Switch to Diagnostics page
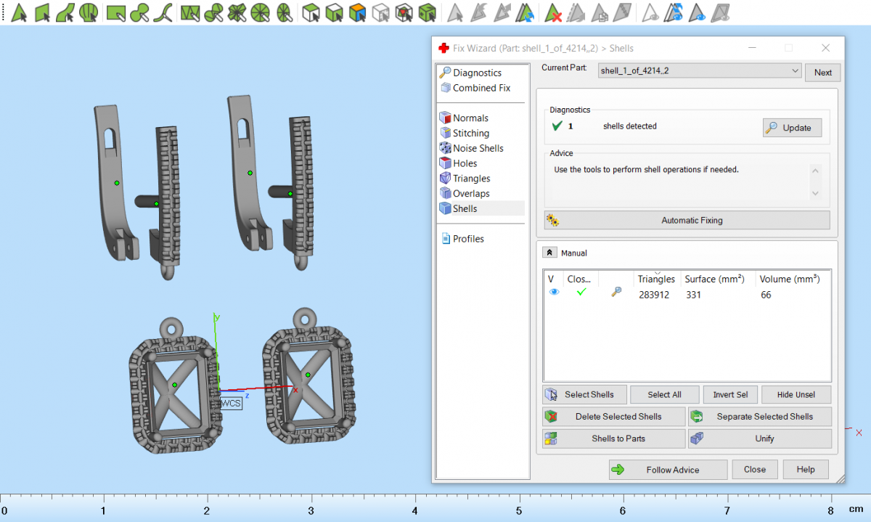This screenshot has width=871, height=522. click(x=477, y=73)
